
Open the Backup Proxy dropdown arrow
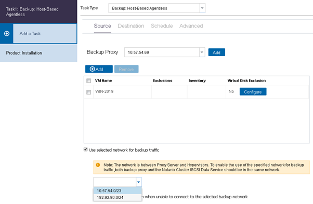pyautogui.click(x=202, y=52)
